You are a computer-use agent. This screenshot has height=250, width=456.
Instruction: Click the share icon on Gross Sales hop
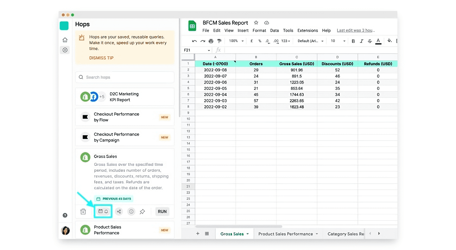pos(119,212)
